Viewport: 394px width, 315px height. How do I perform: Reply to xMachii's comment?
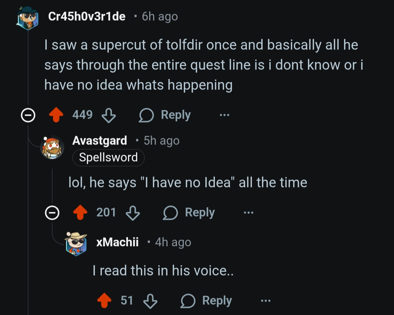206,301
